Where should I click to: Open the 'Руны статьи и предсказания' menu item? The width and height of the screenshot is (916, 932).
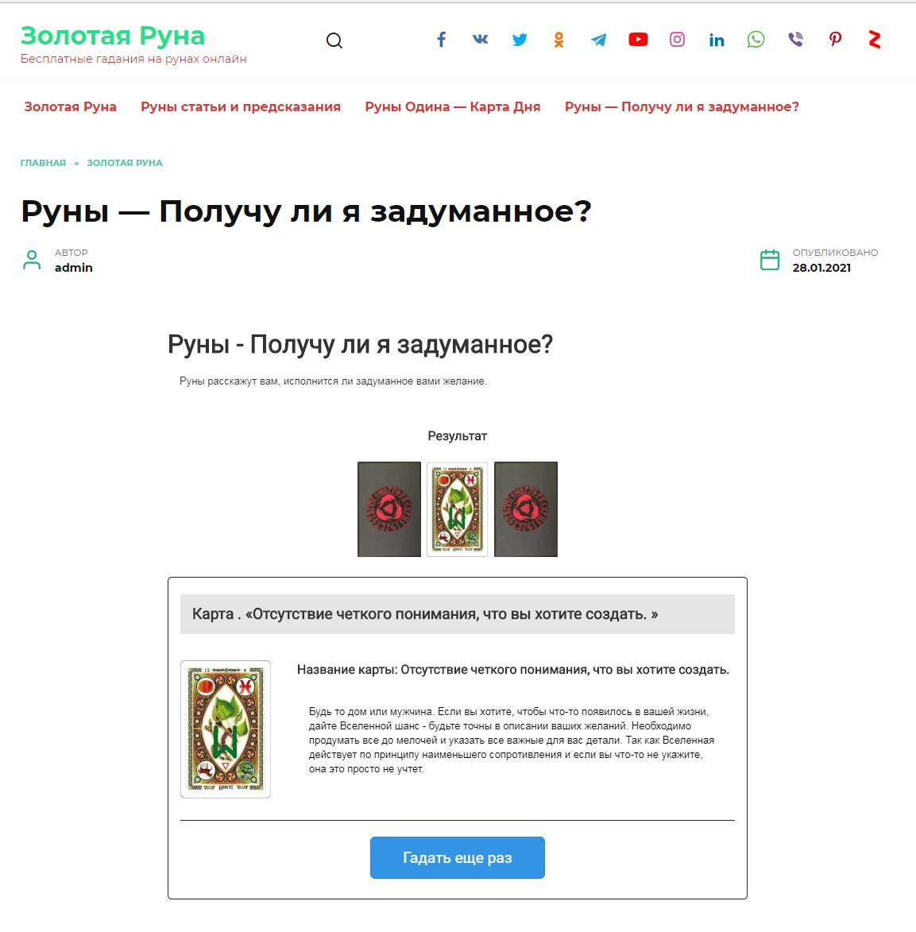point(240,107)
